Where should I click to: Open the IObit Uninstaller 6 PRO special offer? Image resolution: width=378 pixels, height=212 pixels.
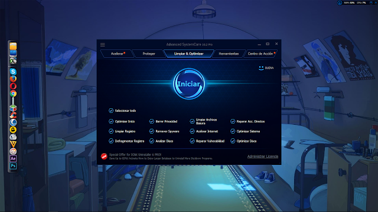coord(161,157)
